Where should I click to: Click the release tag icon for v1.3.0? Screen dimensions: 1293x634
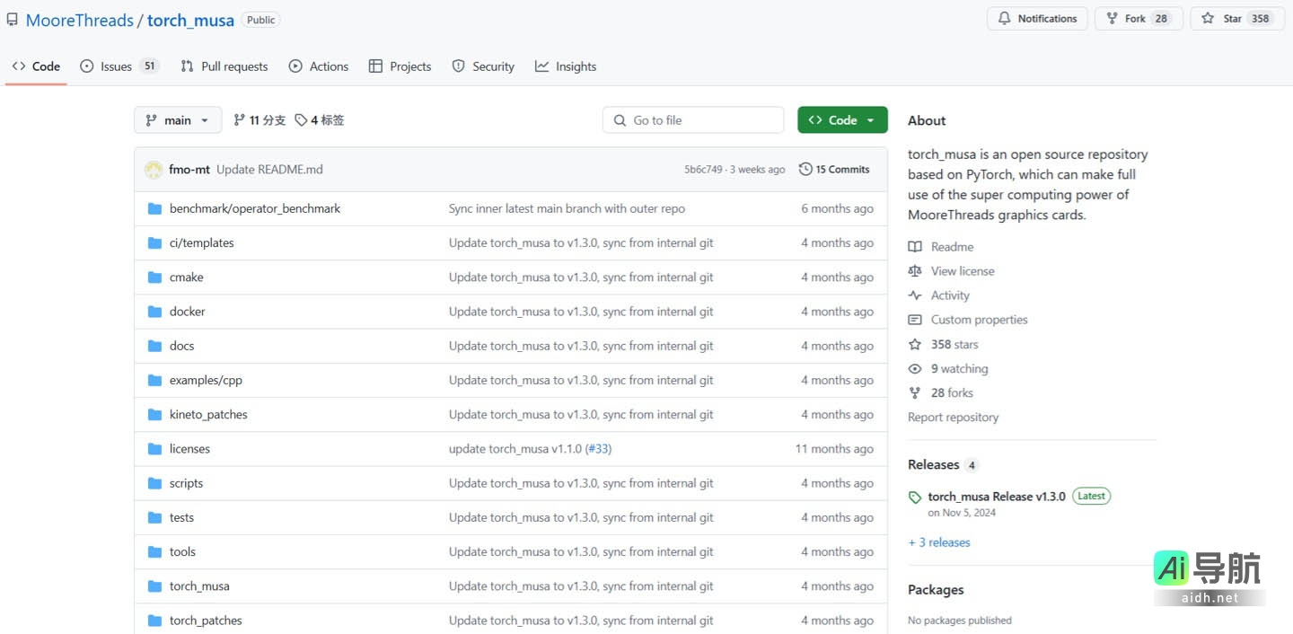[915, 498]
